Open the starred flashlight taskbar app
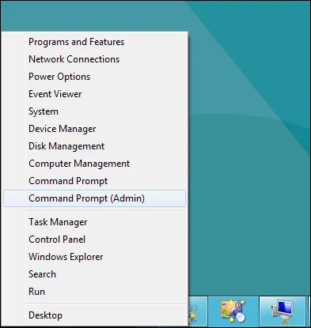Image resolution: width=311 pixels, height=328 pixels. click(233, 311)
